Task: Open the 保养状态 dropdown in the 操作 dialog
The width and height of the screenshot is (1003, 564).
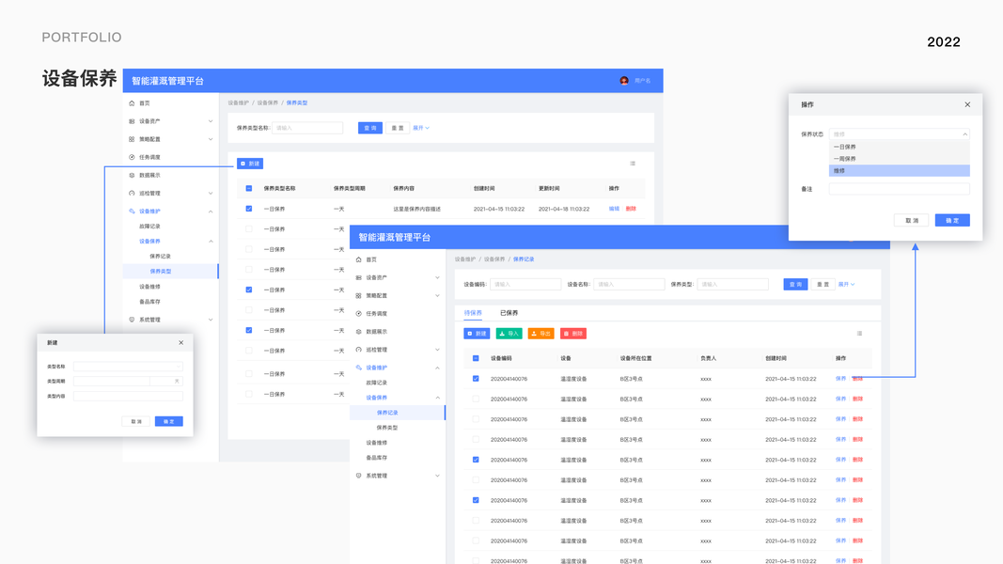Action: click(x=900, y=133)
